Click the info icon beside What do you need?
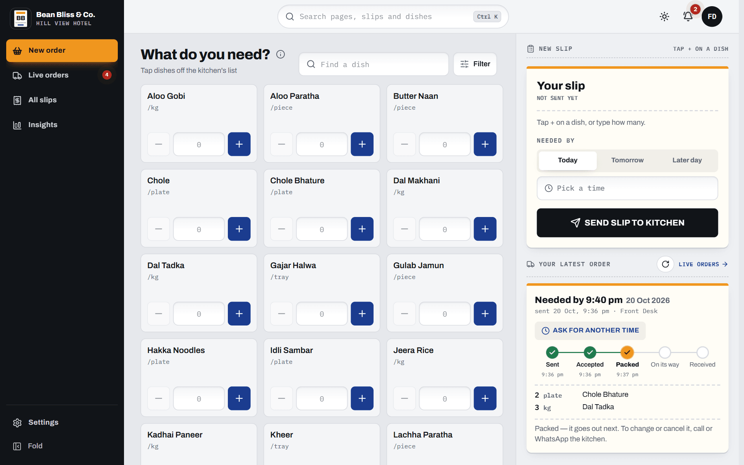 [x=281, y=54]
